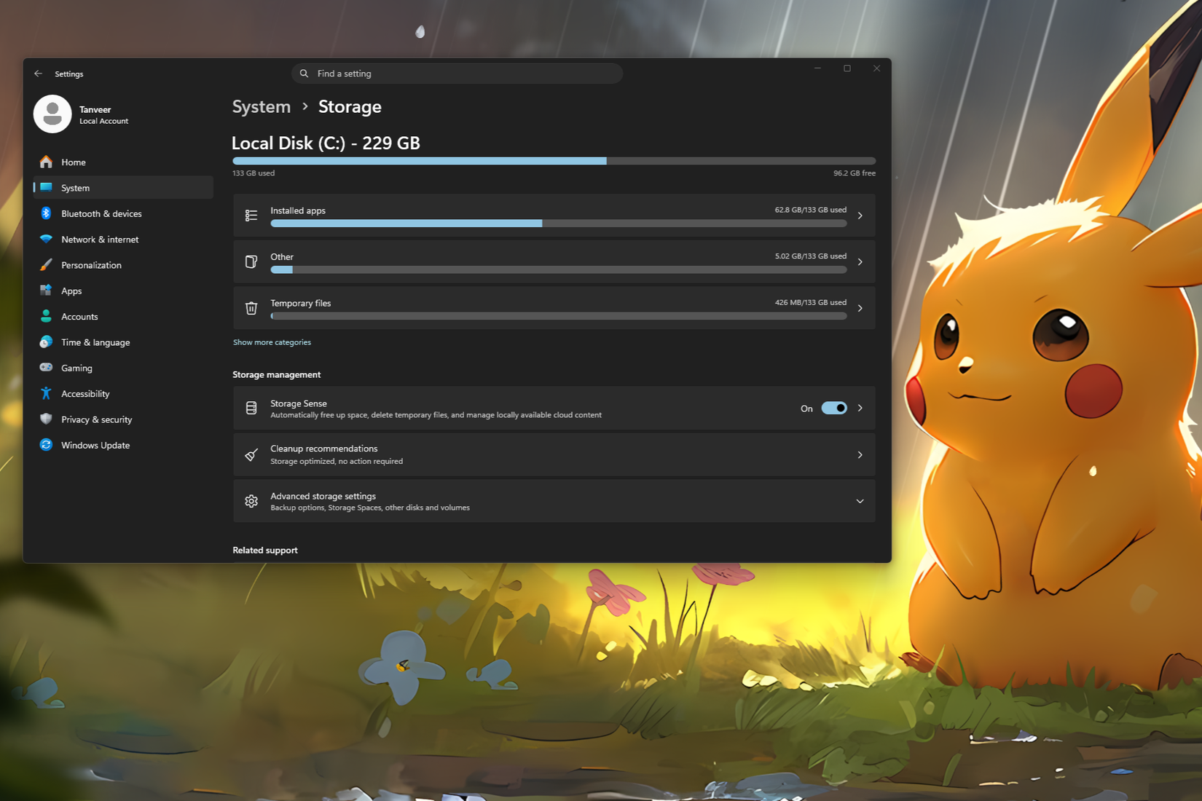Turn off the Storage Sense toggle
Screen dimensions: 1202x801
click(x=834, y=408)
